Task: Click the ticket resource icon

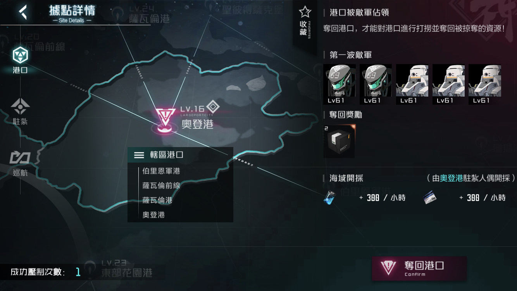Action: [430, 198]
